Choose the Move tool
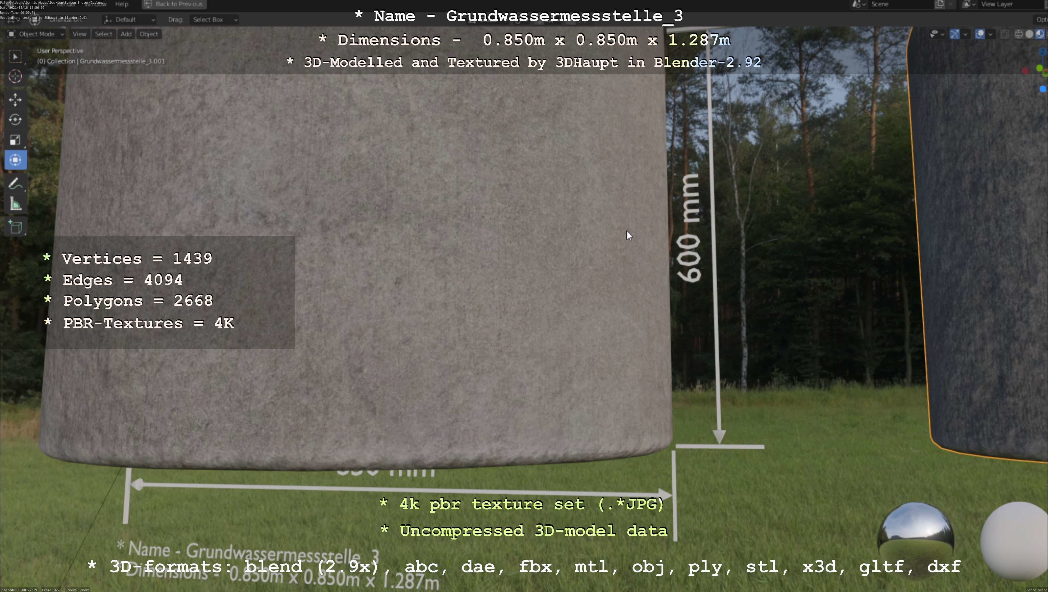 click(x=15, y=100)
